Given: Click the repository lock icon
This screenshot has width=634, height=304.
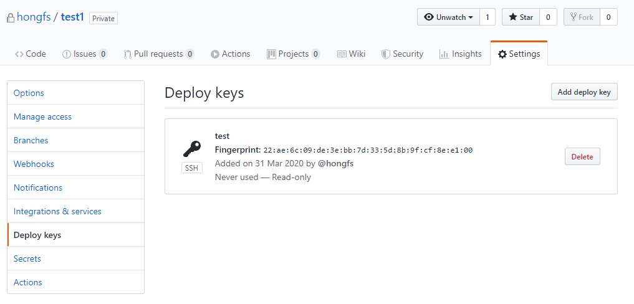Looking at the screenshot, I should click(11, 18).
